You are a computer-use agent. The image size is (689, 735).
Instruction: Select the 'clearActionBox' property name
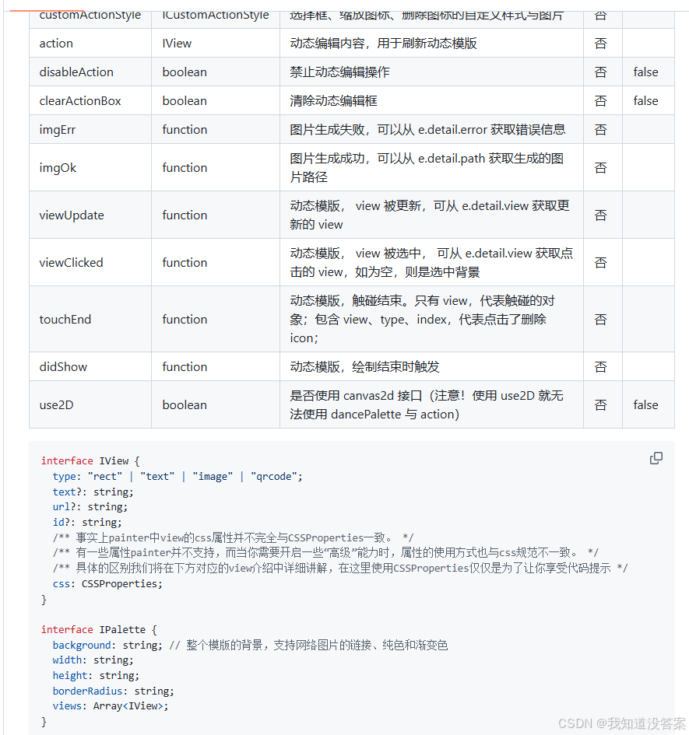tap(80, 101)
